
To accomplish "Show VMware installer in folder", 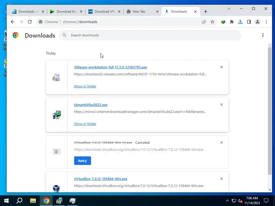I will coord(85,86).
